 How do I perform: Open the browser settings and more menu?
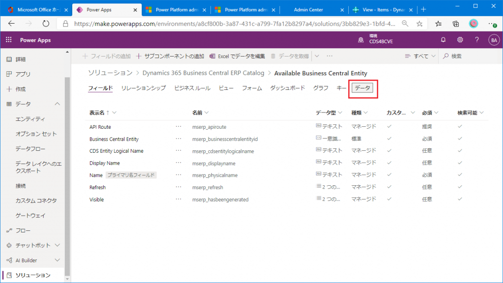[492, 24]
